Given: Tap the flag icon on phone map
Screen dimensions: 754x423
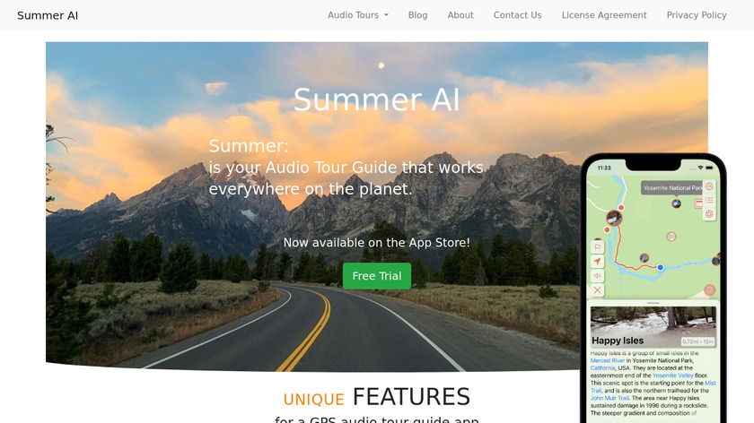Looking at the screenshot, I should 597,246.
